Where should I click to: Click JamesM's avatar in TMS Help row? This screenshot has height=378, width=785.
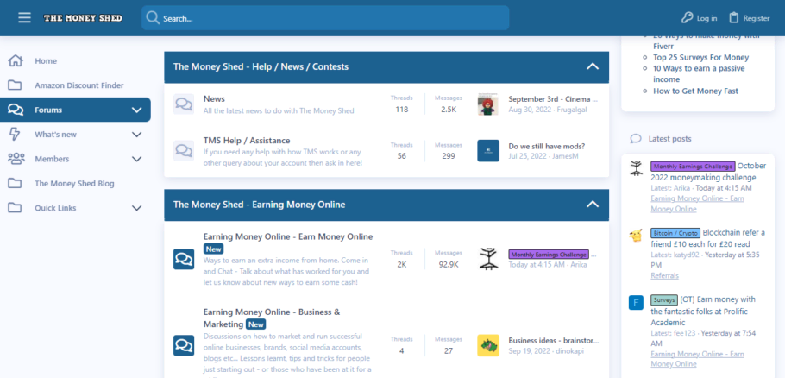(488, 150)
